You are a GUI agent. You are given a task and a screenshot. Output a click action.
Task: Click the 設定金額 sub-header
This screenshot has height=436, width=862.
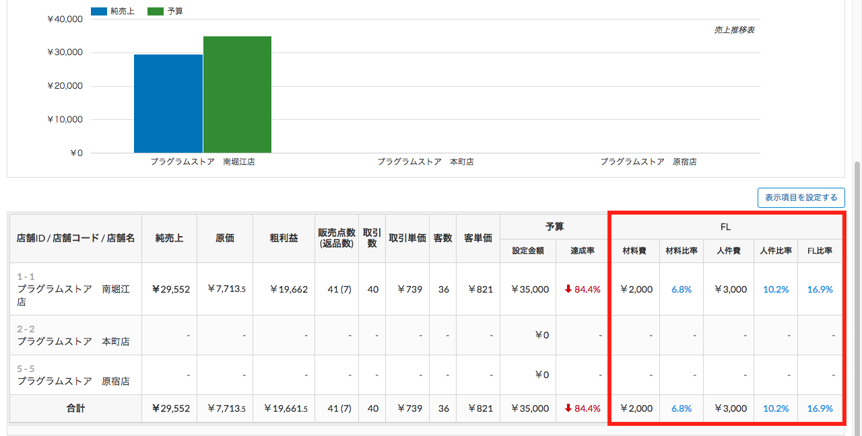point(528,251)
